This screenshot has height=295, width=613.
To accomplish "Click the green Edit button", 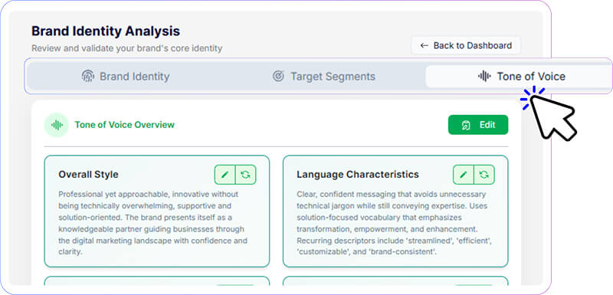I will [x=478, y=125].
